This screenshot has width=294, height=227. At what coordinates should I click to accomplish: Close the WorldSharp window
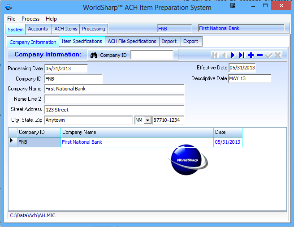[x=281, y=6]
